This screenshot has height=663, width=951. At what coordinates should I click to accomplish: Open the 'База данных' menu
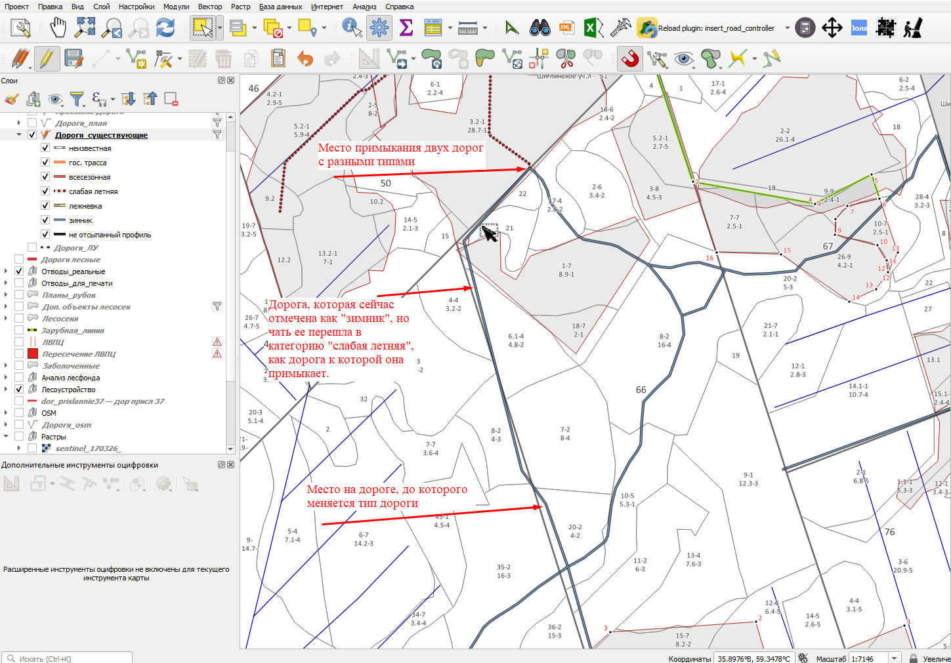(280, 7)
